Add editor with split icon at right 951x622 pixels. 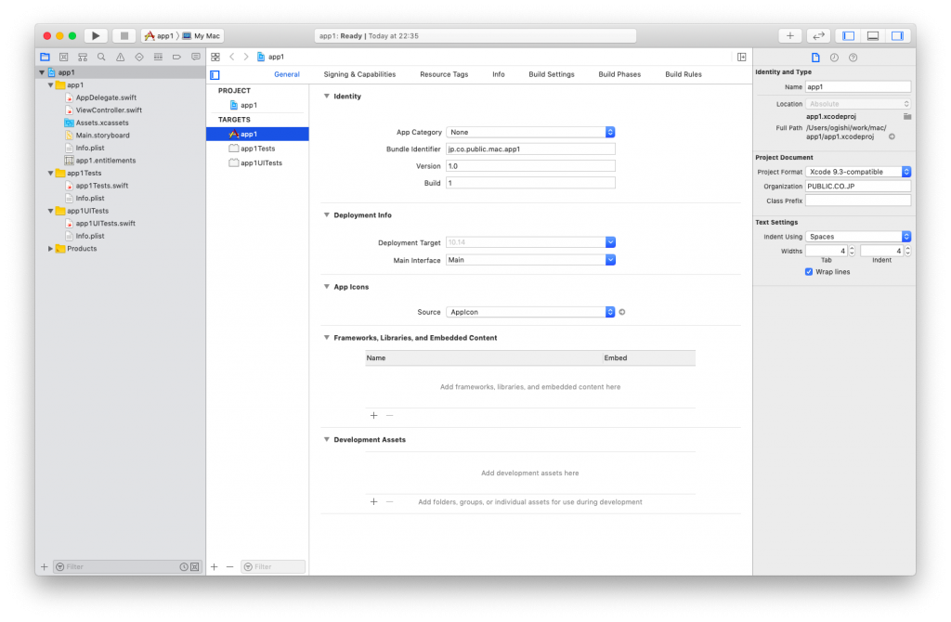click(x=741, y=57)
